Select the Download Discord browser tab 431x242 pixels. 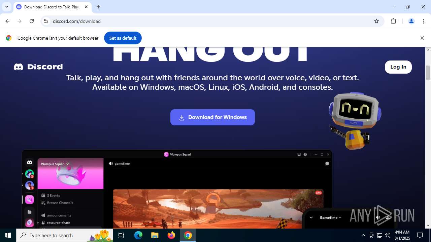[x=52, y=7]
